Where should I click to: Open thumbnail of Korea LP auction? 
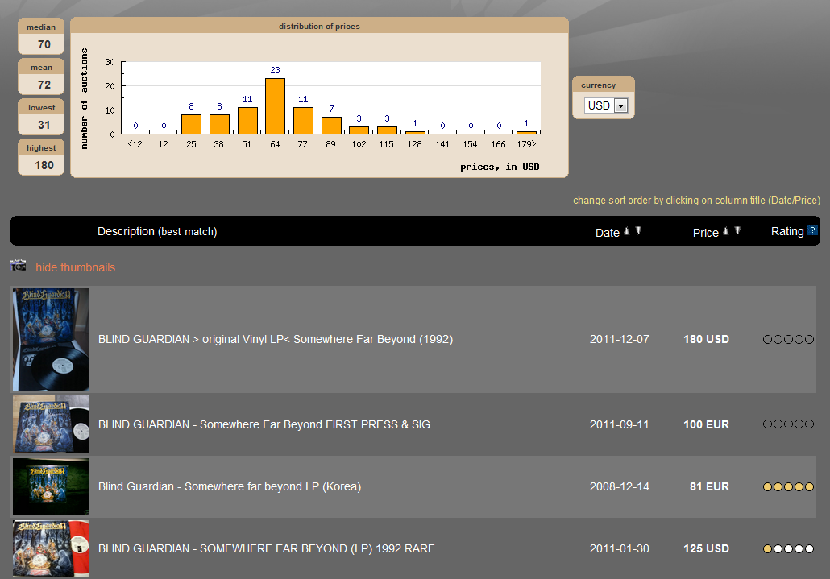pyautogui.click(x=51, y=486)
